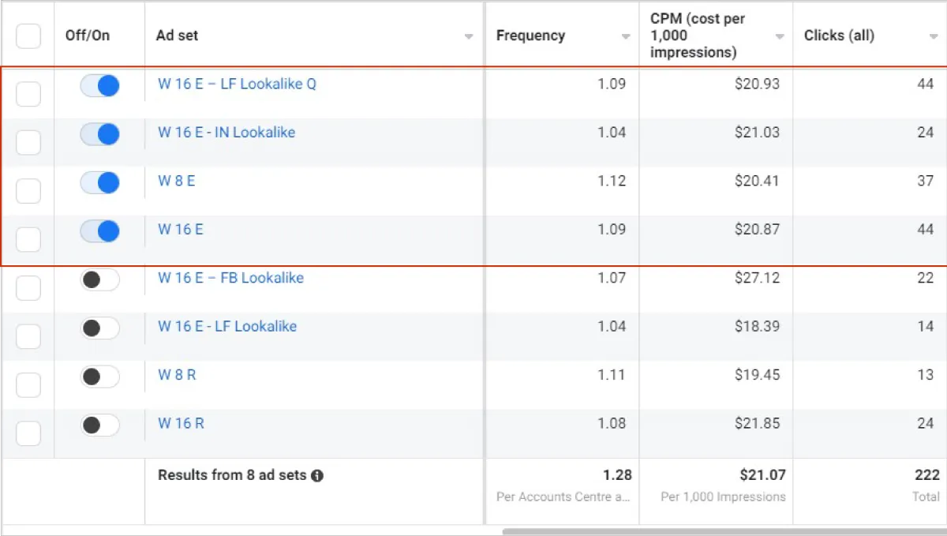Select the checkbox for W 16 E – LF Lookalike Q

(x=28, y=94)
